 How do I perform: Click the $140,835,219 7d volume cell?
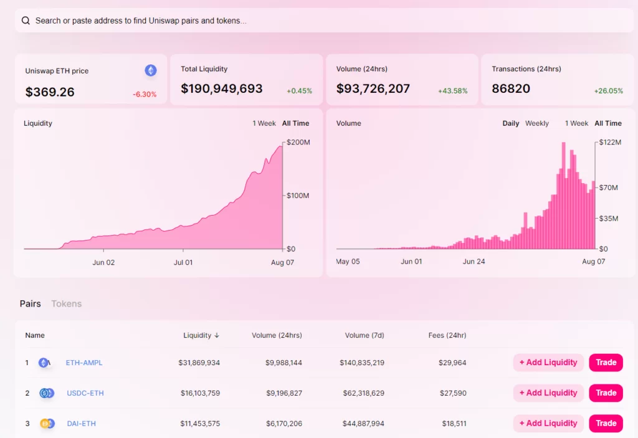pyautogui.click(x=362, y=363)
